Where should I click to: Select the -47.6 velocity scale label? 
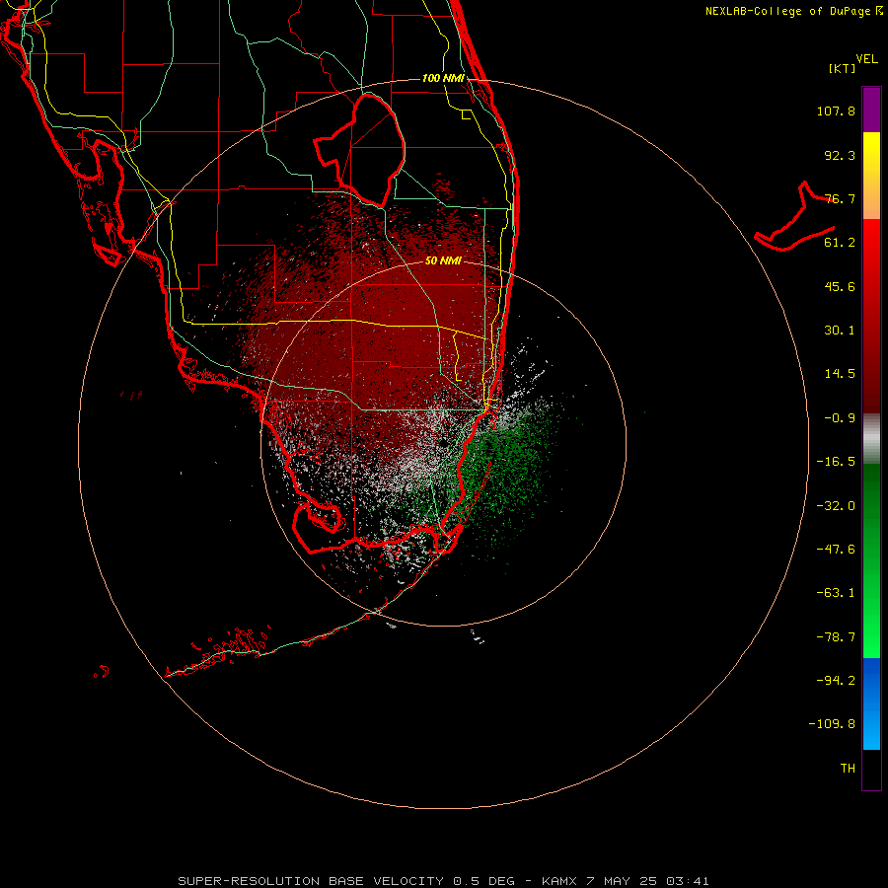point(836,550)
